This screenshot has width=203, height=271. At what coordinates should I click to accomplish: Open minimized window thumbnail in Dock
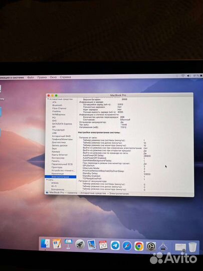point(180,247)
